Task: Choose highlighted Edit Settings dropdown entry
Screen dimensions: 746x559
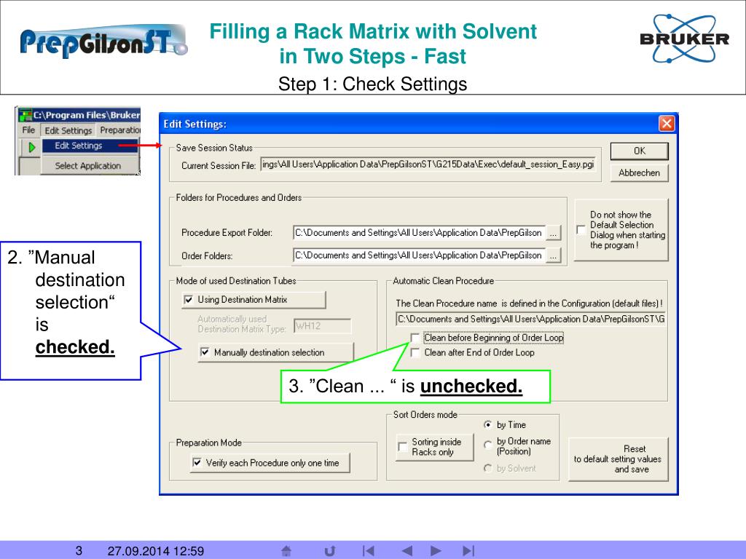Action: click(90, 146)
